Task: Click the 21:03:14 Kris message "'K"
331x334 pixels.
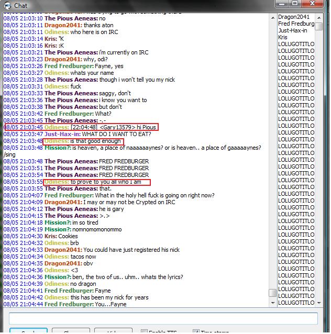Action: pos(61,39)
